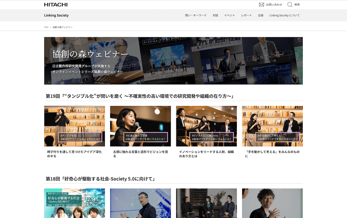Select 対話 in the navigation bar

[215, 15]
